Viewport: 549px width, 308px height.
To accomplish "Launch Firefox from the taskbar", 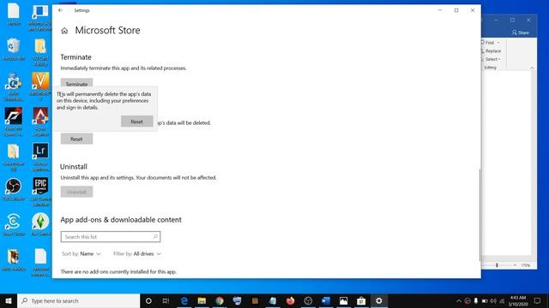I will pyautogui.click(x=290, y=300).
